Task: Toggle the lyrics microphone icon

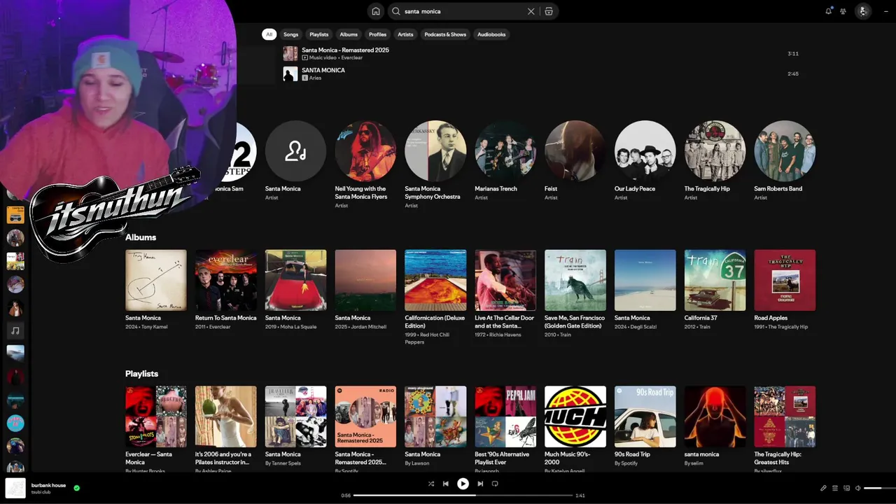Action: pyautogui.click(x=823, y=488)
